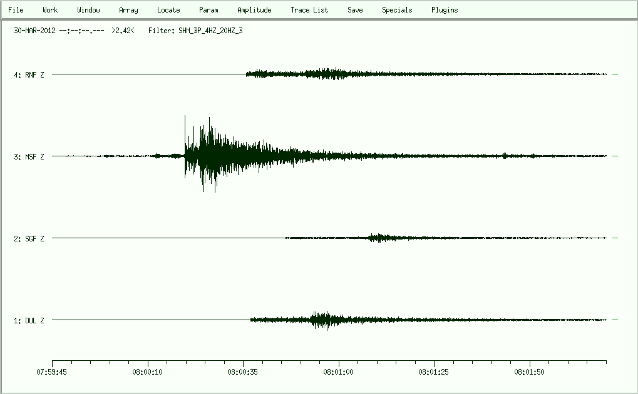Open the Window menu

(88, 10)
